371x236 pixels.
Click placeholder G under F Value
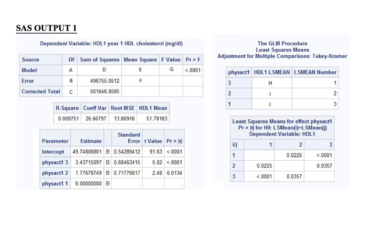172,69
